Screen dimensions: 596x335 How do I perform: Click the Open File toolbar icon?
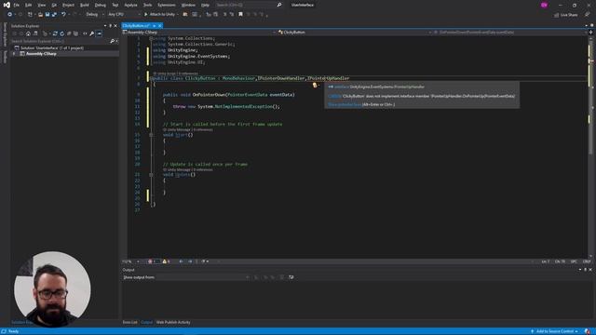click(40, 15)
